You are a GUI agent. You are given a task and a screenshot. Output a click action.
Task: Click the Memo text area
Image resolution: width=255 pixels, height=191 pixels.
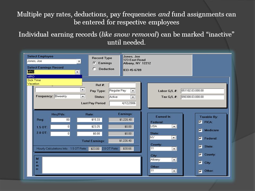(91, 165)
